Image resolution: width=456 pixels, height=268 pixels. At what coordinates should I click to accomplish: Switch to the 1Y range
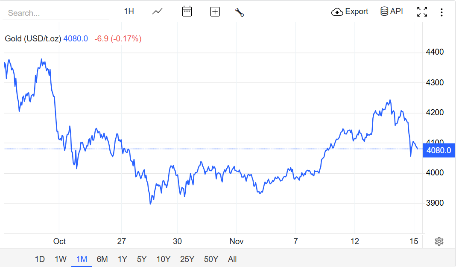pos(123,259)
